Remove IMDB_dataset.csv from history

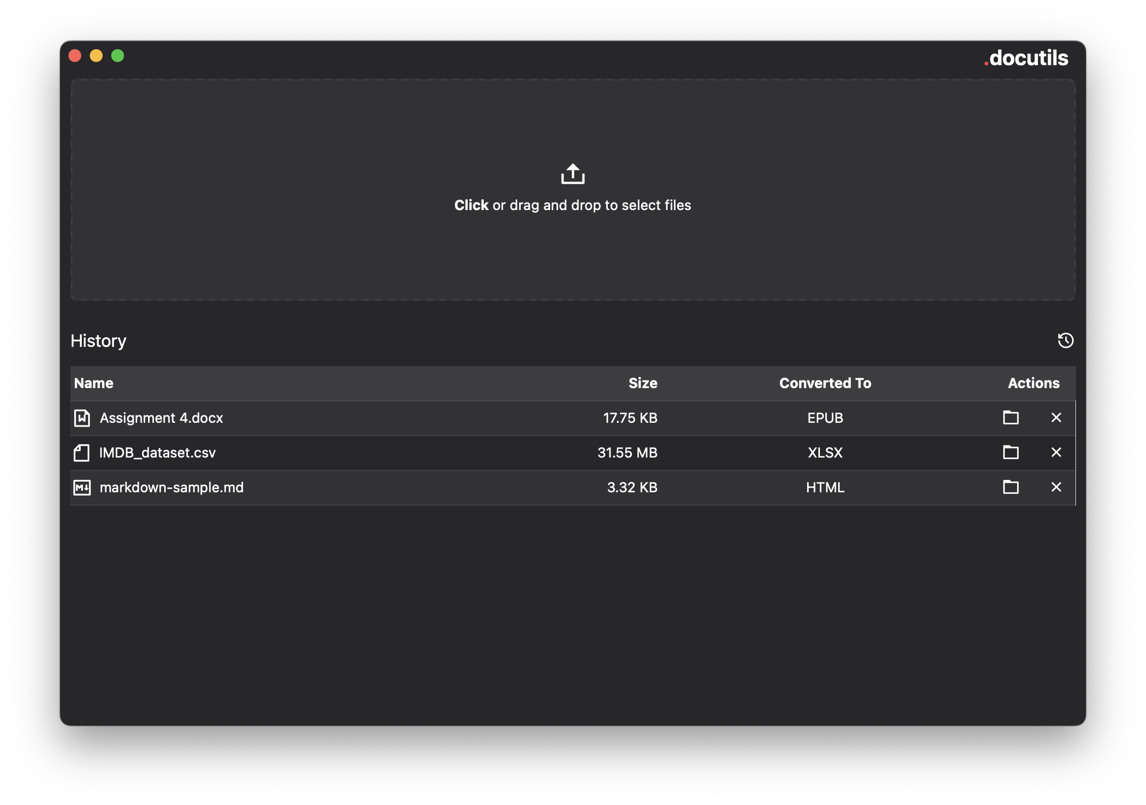pyautogui.click(x=1057, y=453)
